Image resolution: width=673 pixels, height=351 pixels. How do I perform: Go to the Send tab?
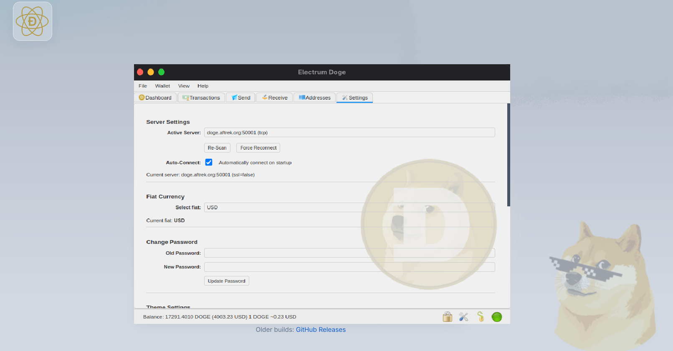[x=241, y=98]
